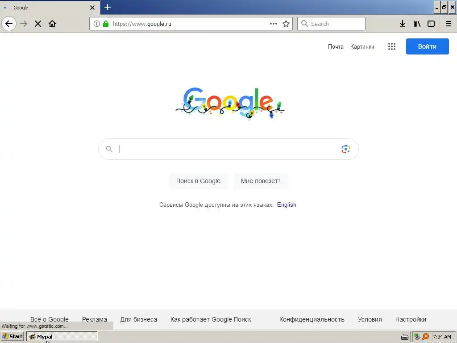Click the festive Google logo doodle

click(230, 103)
